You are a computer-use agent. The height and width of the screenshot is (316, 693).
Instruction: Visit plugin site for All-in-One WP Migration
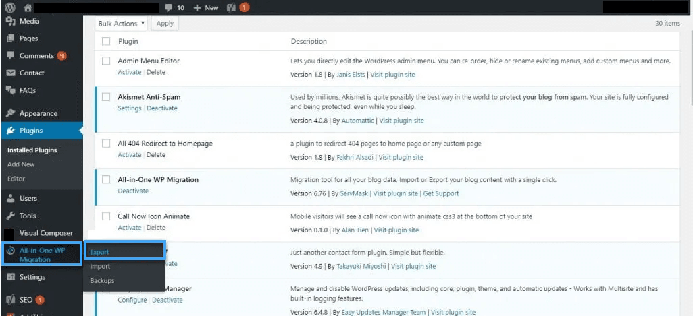396,193
